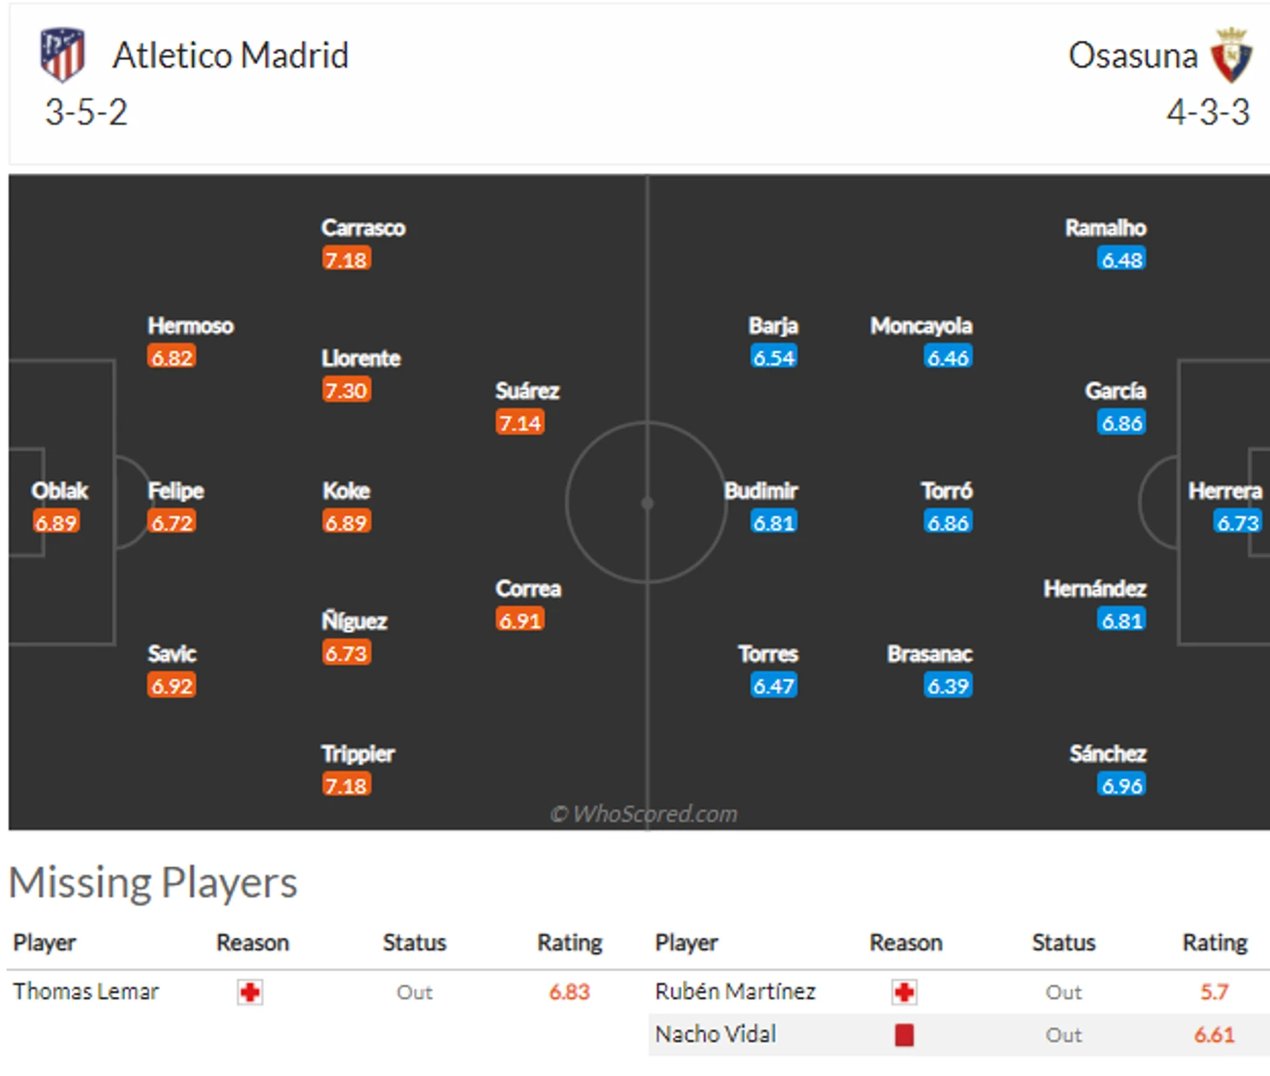Click Thomas Lemar's injury cross icon
Screen dimensions: 1270x1076
click(251, 992)
